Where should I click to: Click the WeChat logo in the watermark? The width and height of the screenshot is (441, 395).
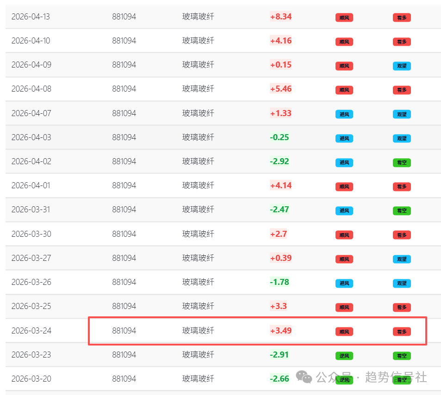(304, 377)
